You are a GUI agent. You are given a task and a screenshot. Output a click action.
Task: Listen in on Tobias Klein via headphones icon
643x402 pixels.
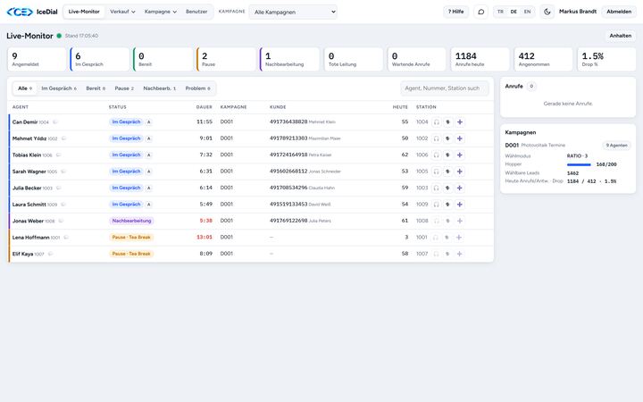pyautogui.click(x=437, y=155)
